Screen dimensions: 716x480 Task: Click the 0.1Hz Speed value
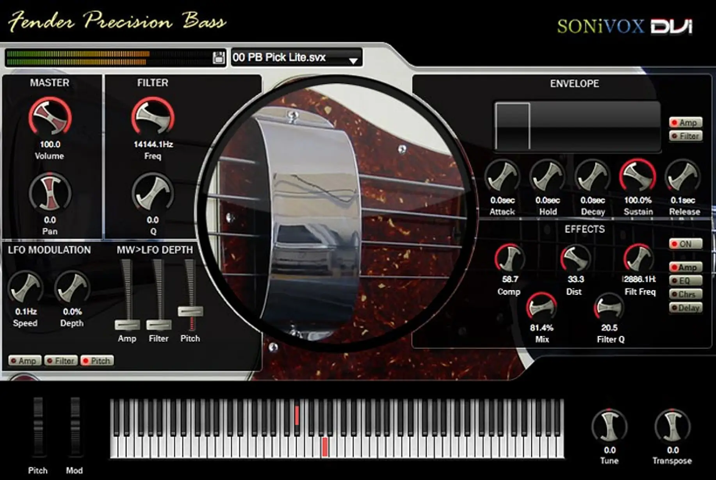pos(26,311)
